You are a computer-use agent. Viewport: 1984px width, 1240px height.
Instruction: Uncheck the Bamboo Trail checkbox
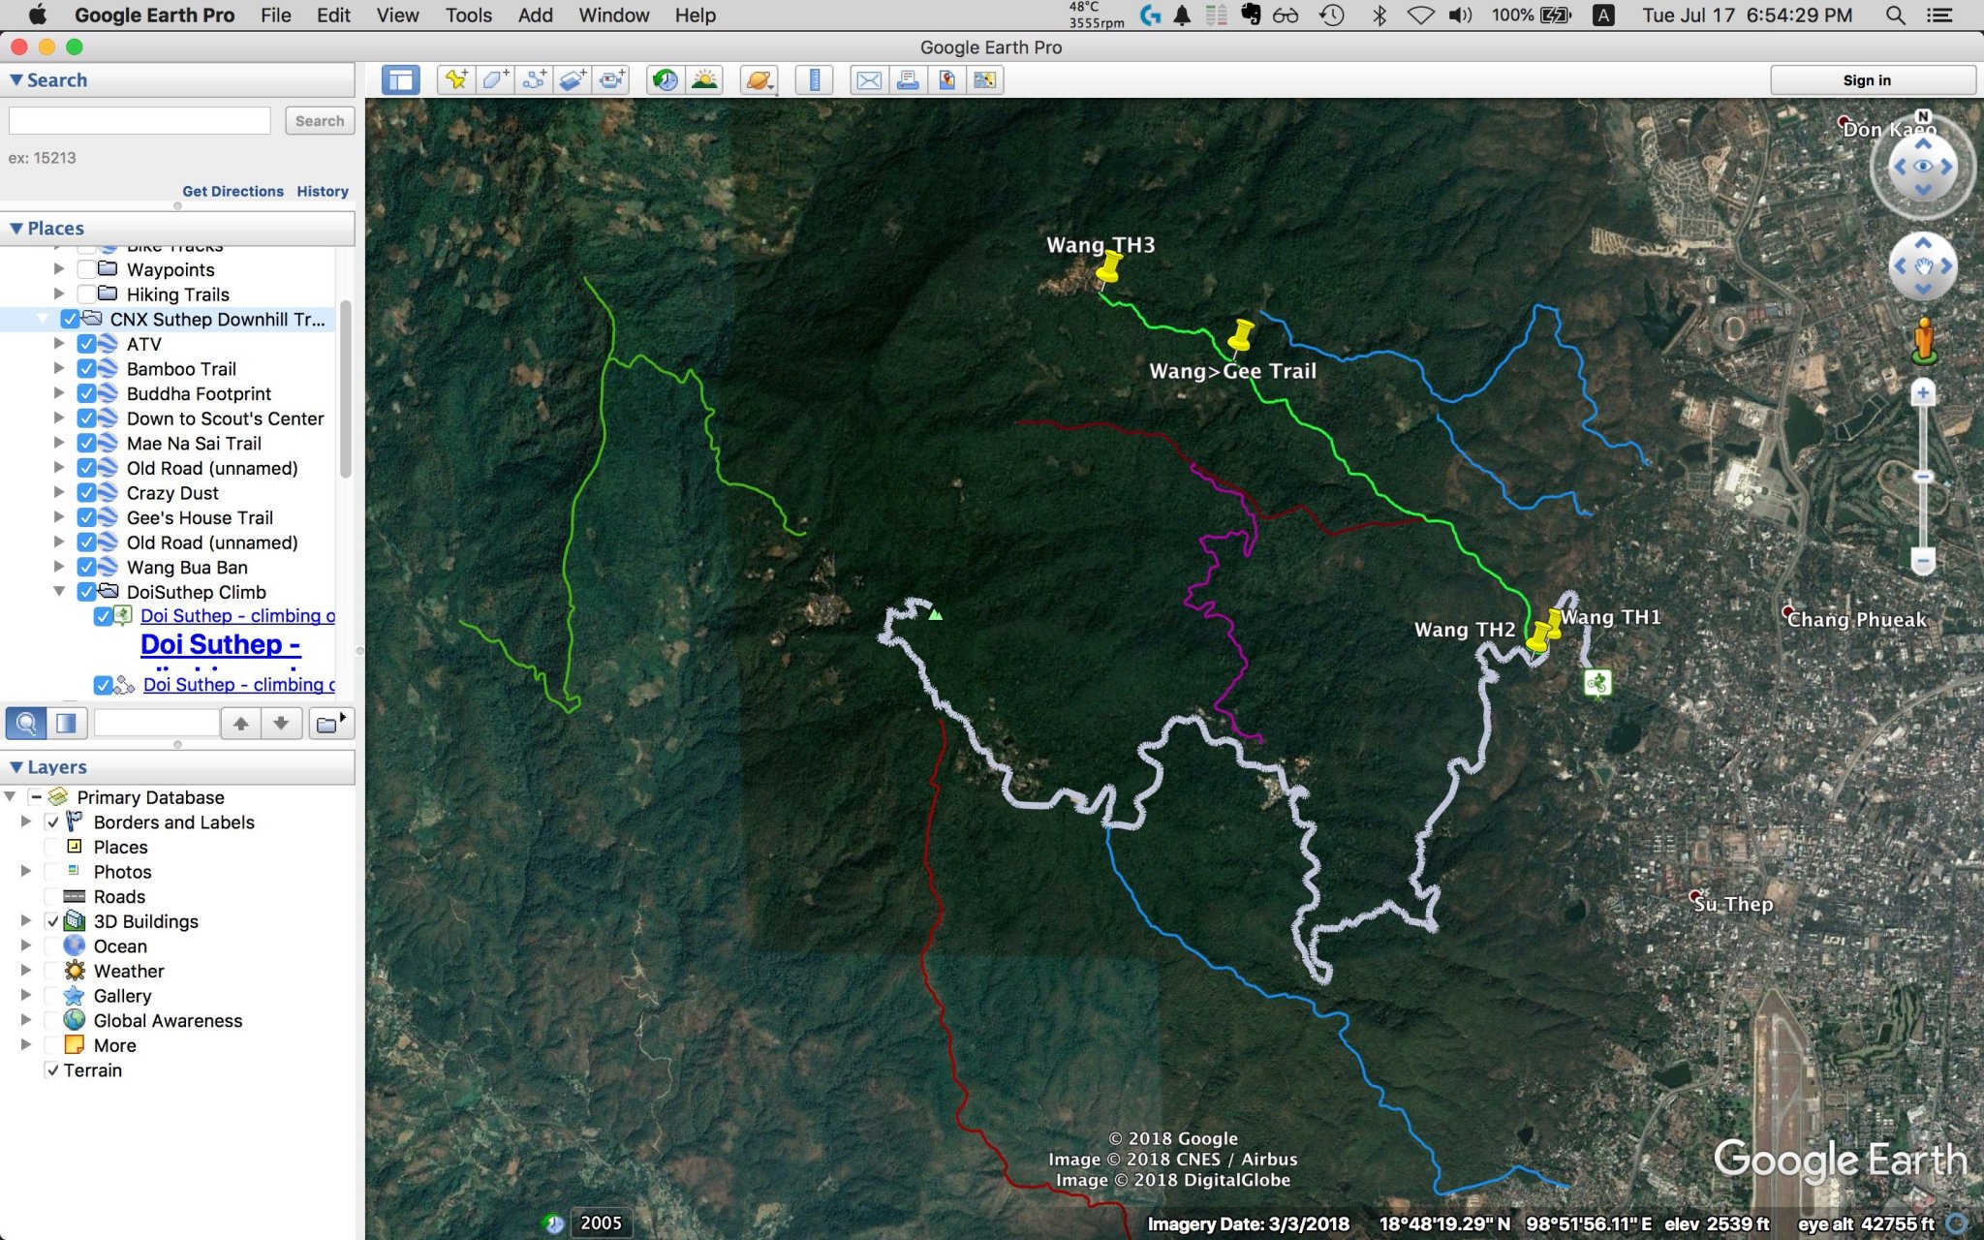tap(86, 369)
